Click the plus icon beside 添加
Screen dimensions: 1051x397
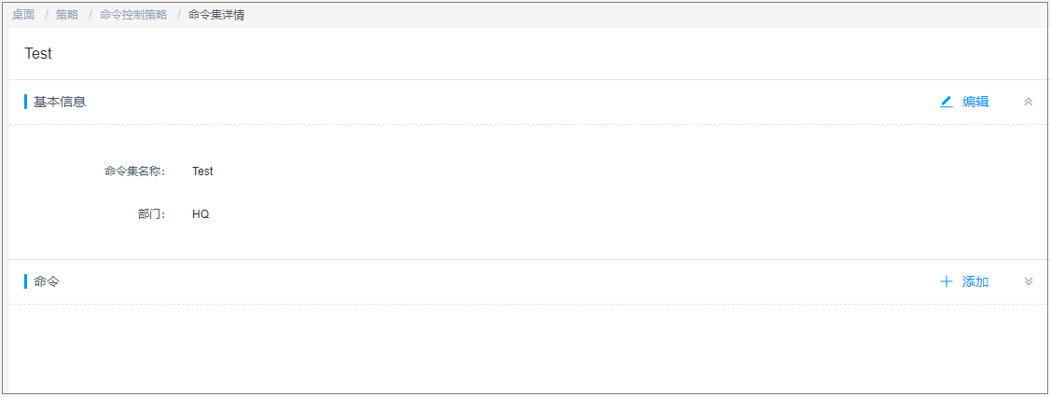947,281
